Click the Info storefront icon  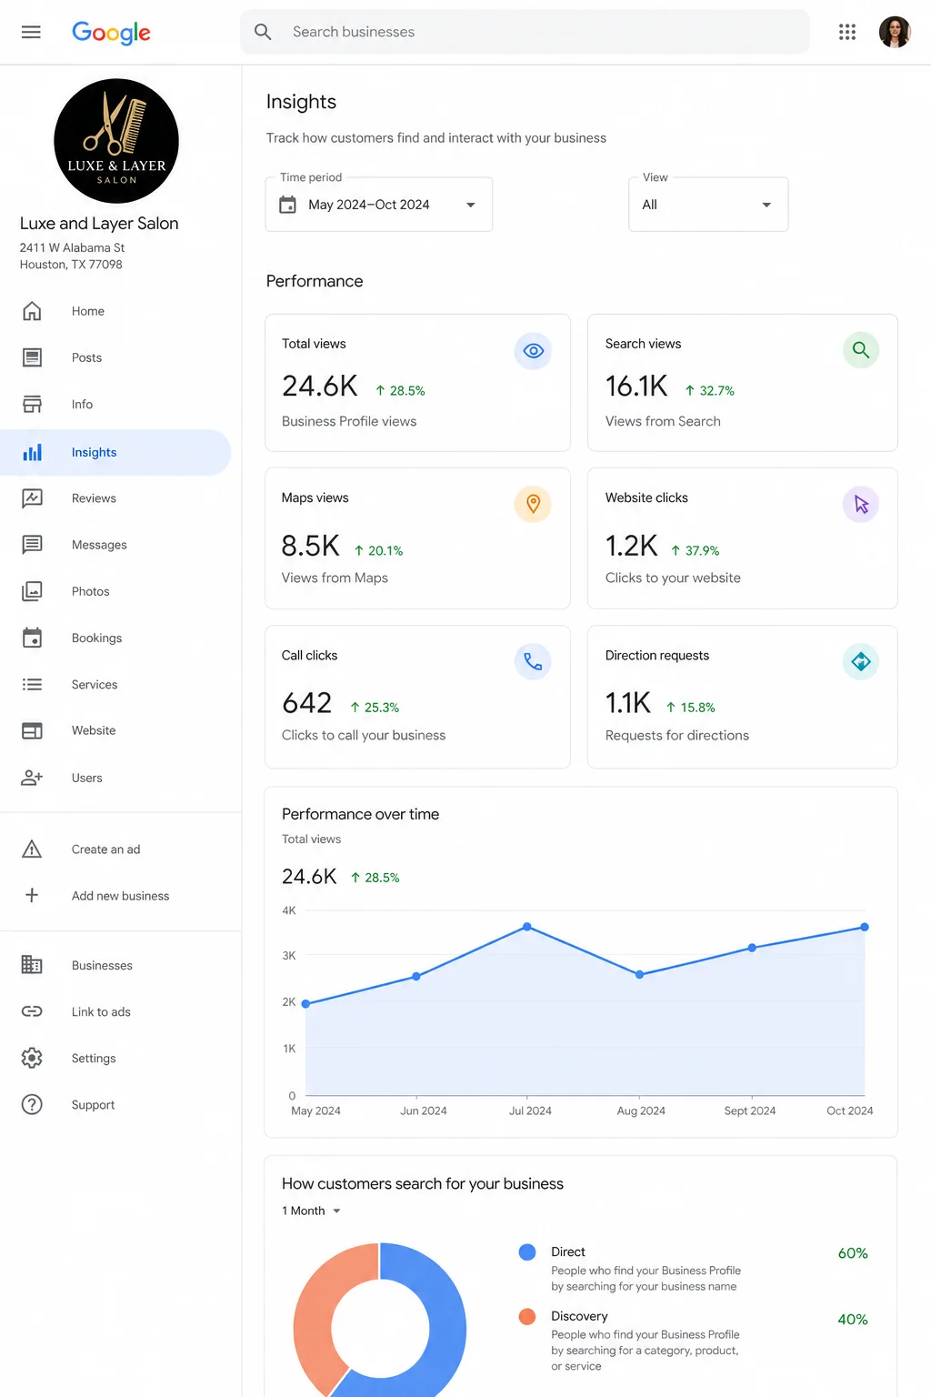point(32,404)
